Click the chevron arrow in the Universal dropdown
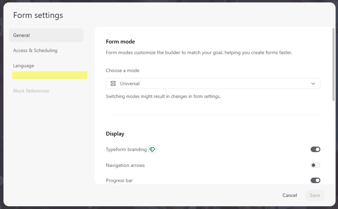The image size is (338, 209). [313, 83]
